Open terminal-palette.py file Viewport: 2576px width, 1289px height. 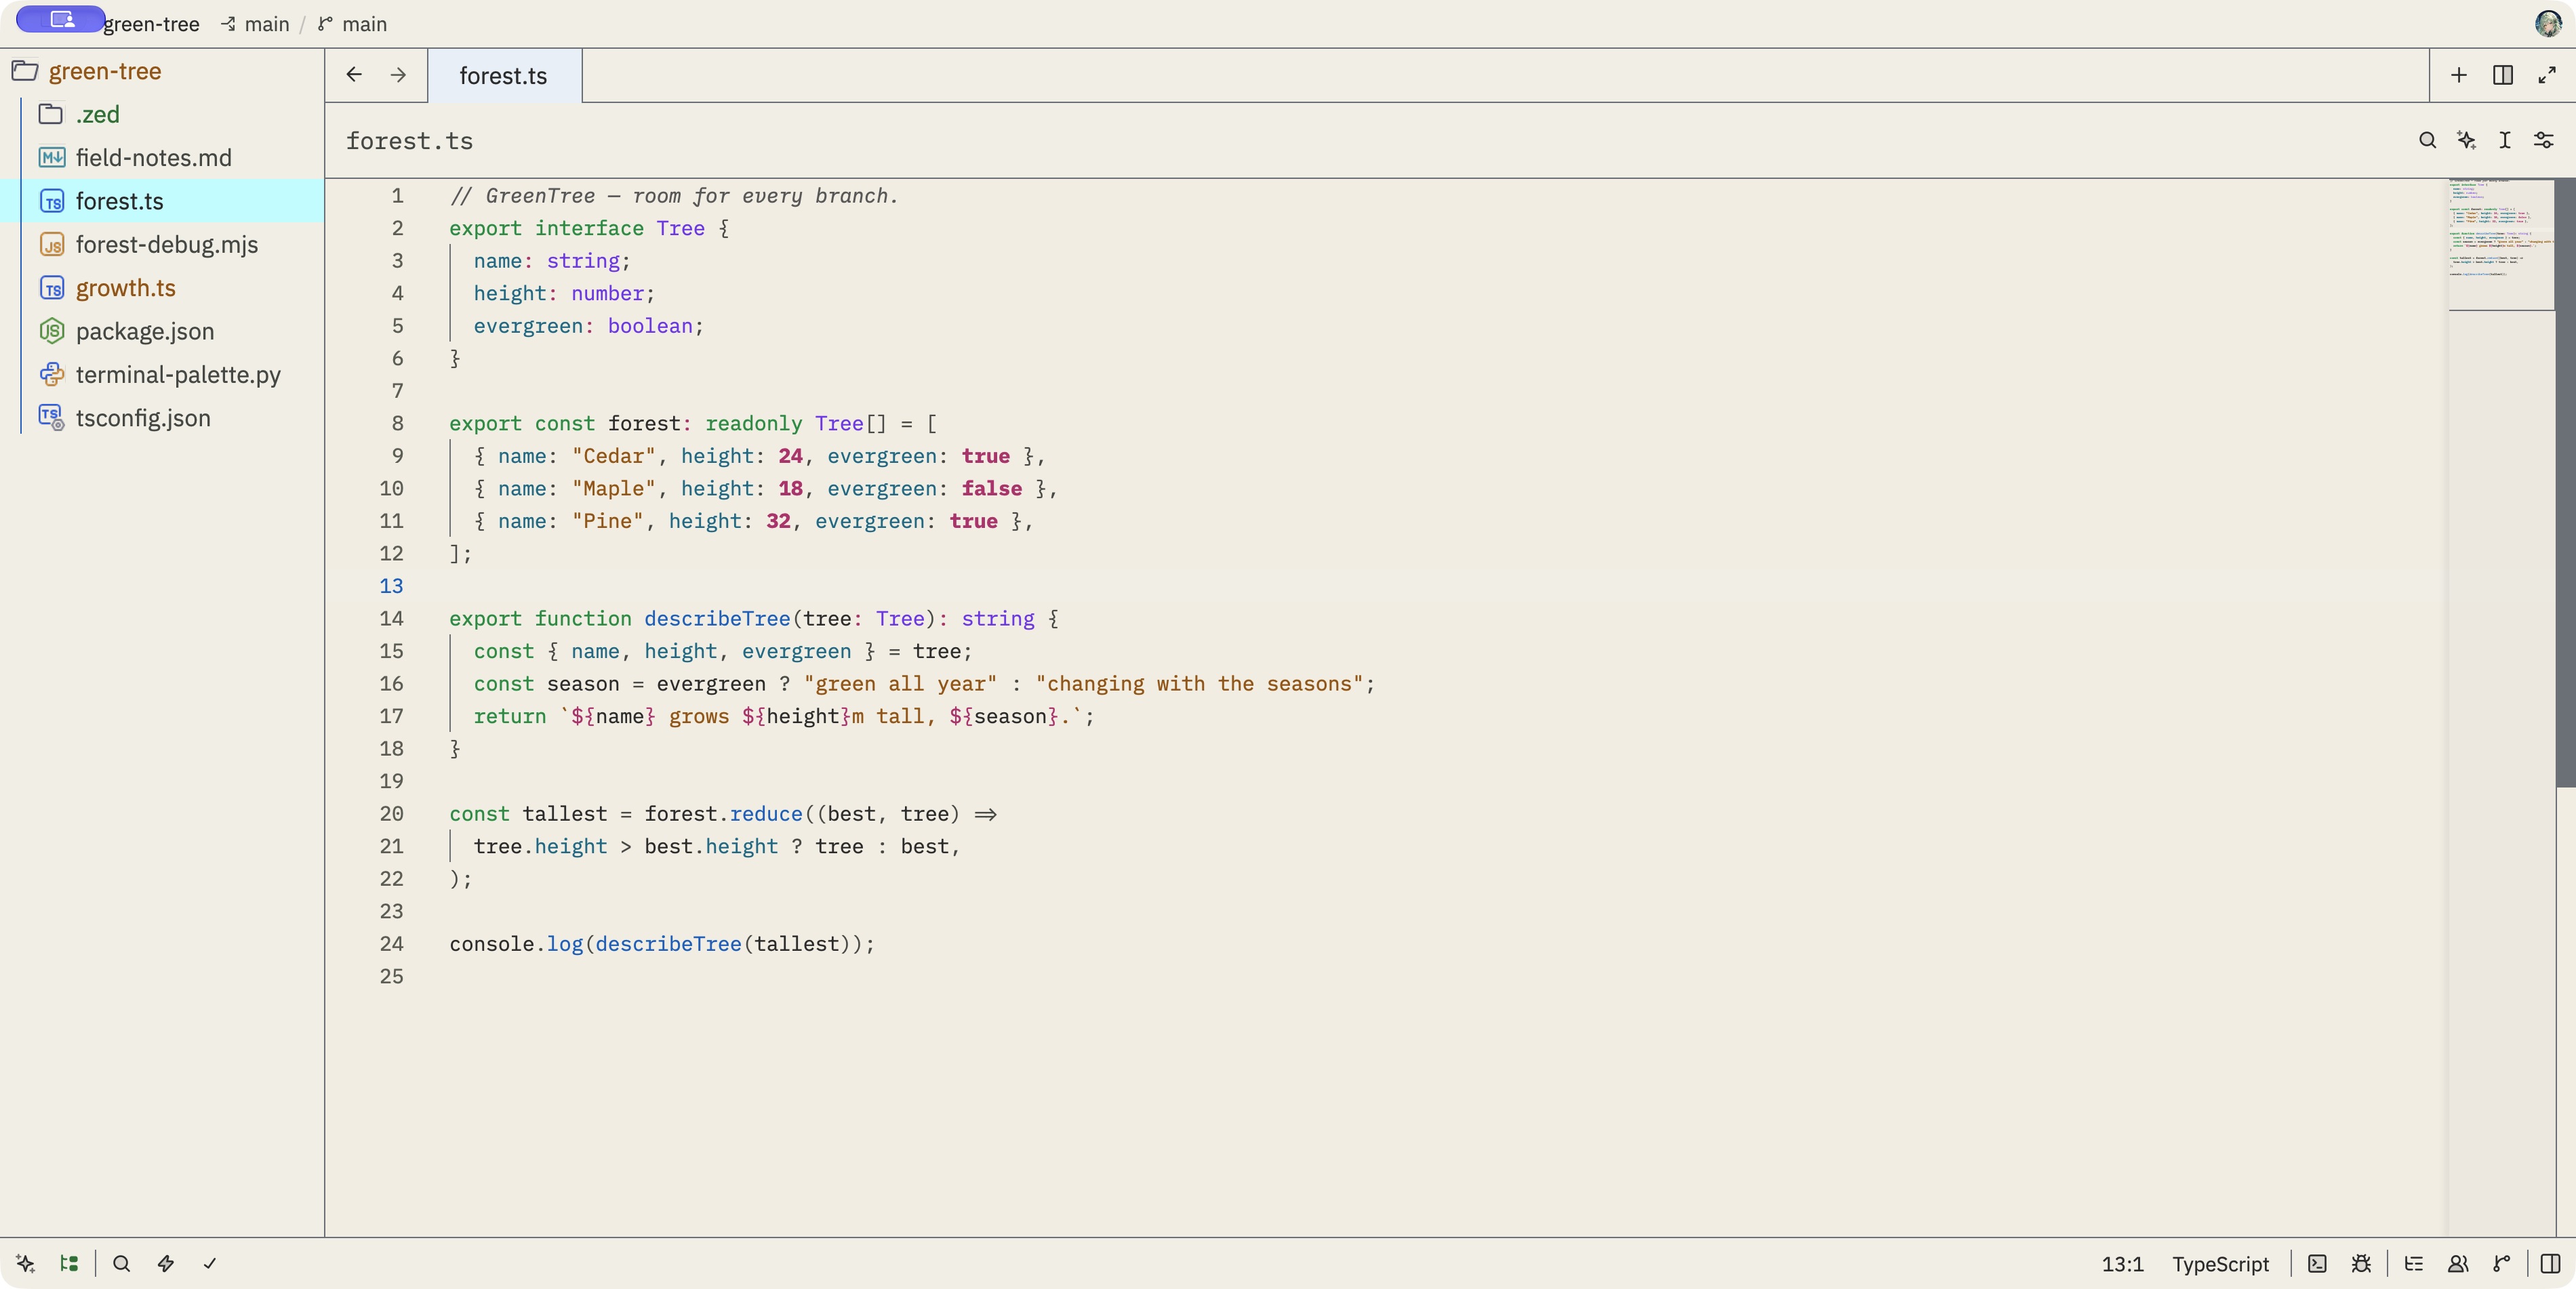pos(162,375)
